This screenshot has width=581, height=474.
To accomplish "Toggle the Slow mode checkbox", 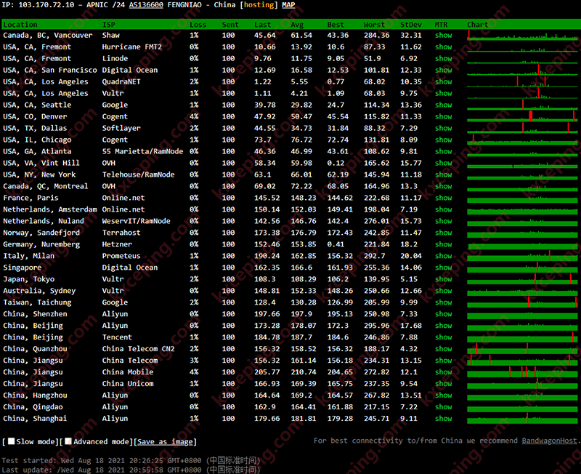I will (12, 441).
